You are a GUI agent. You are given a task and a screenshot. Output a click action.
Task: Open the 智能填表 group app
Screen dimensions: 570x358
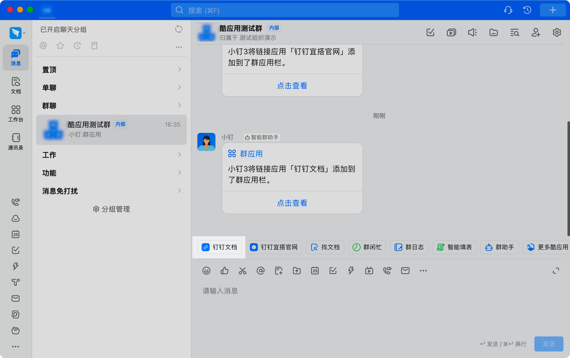click(x=454, y=247)
